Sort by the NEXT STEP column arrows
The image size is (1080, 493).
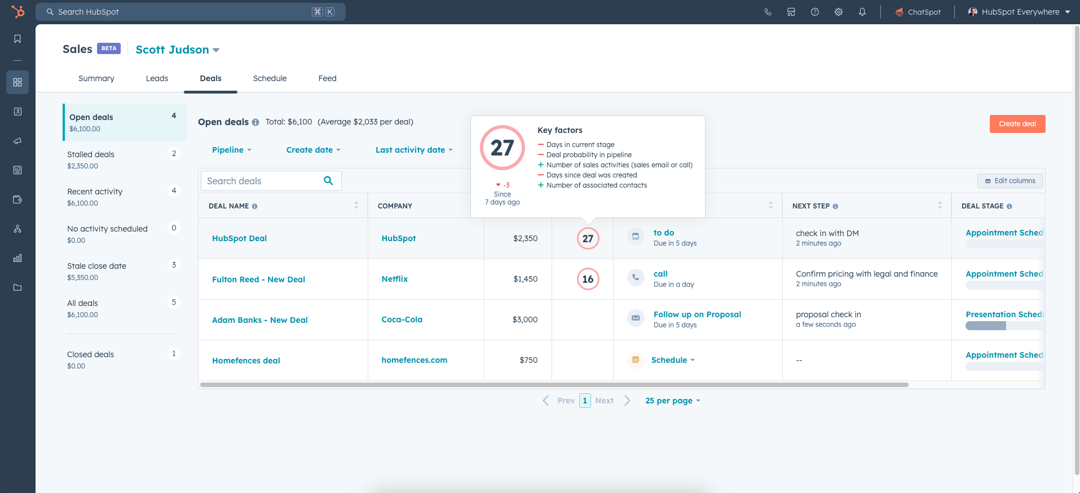(x=940, y=206)
